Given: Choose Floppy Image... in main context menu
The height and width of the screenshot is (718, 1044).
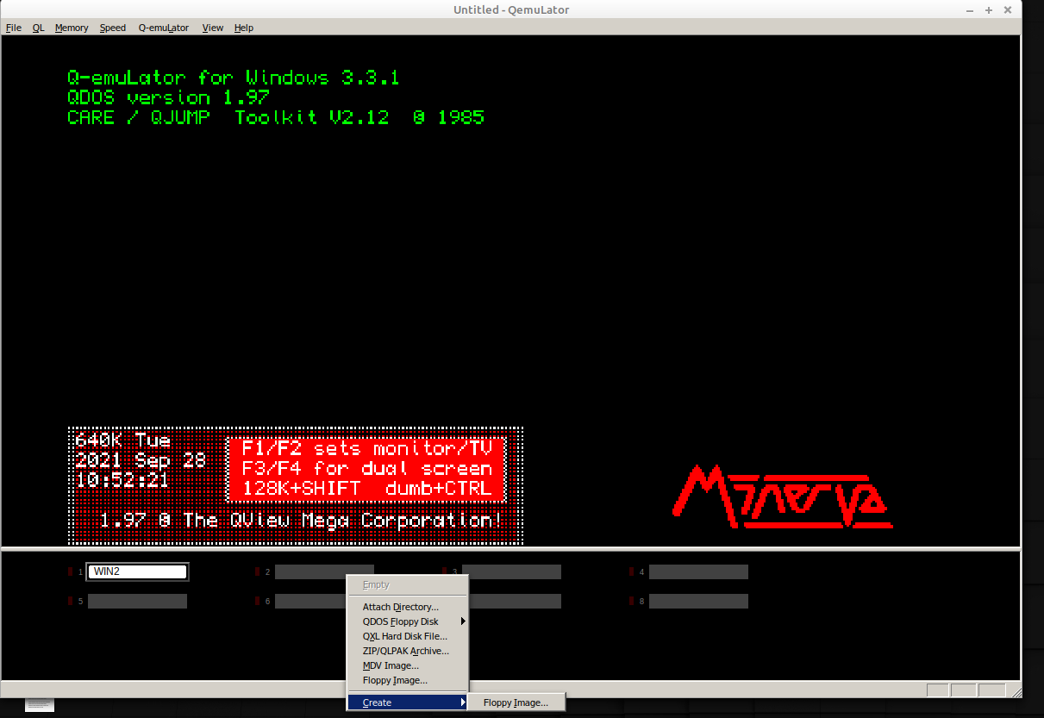Looking at the screenshot, I should pos(407,680).
